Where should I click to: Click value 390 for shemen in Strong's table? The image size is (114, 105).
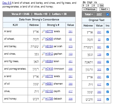click(70, 84)
